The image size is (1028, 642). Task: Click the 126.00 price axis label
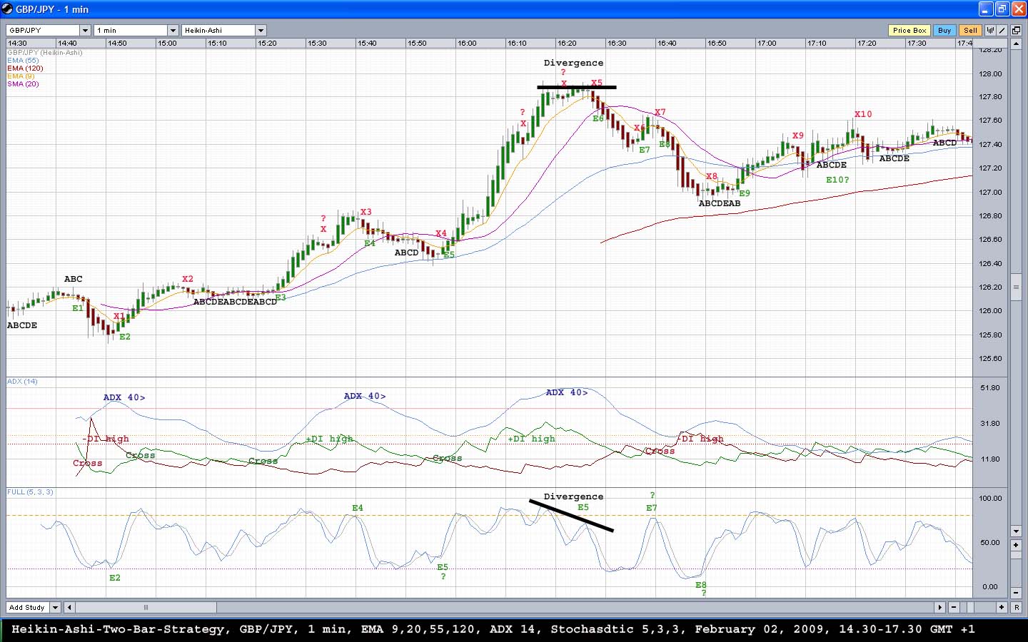point(990,311)
